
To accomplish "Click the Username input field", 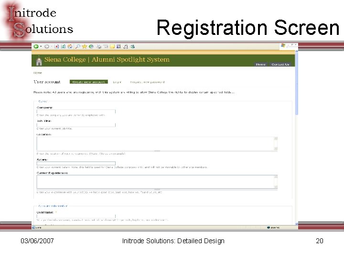I will pyautogui.click(x=76, y=216).
